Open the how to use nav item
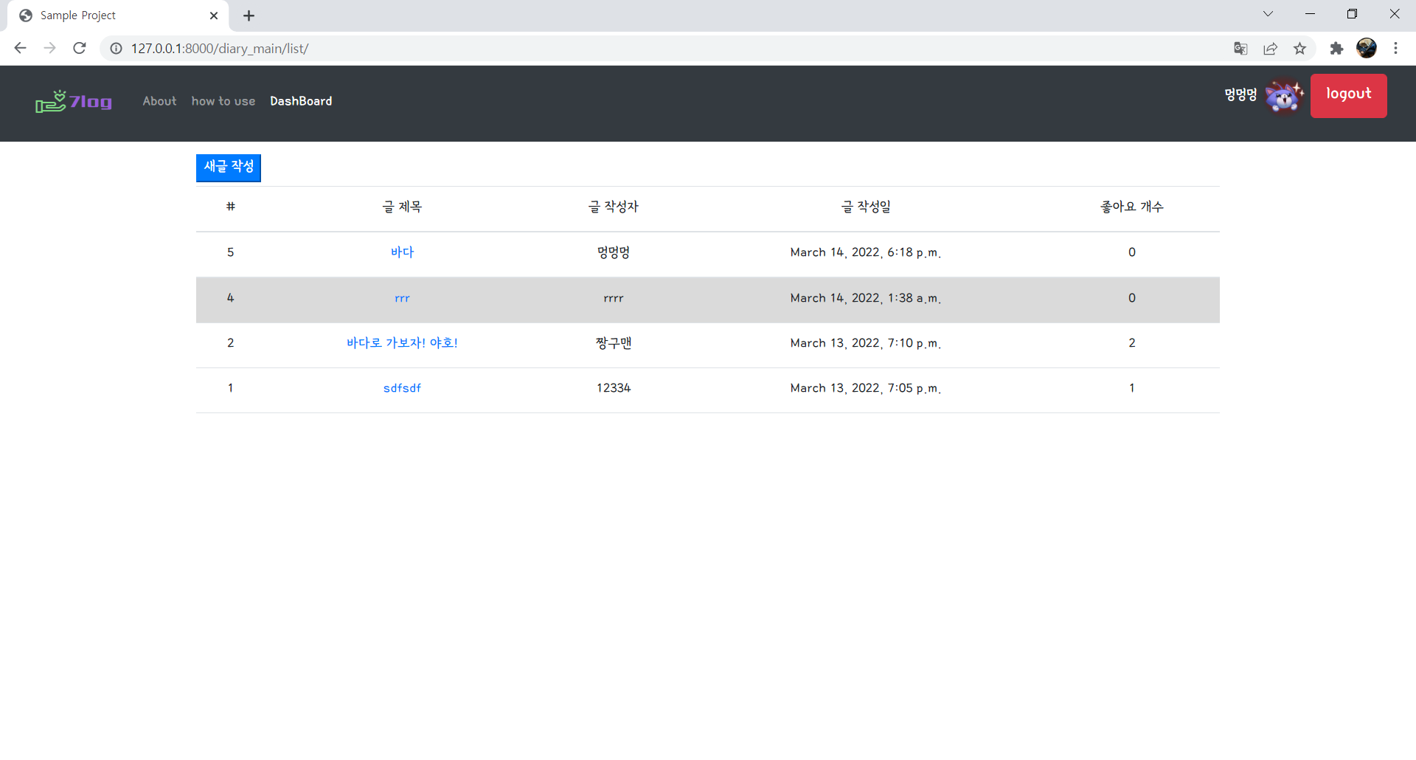This screenshot has width=1416, height=760. [x=223, y=101]
